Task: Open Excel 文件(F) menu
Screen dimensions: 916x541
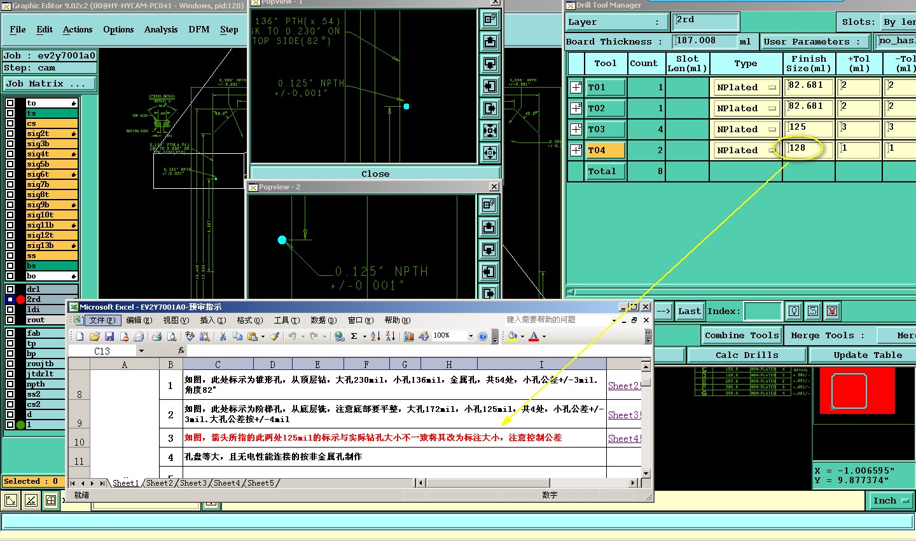Action: coord(102,320)
